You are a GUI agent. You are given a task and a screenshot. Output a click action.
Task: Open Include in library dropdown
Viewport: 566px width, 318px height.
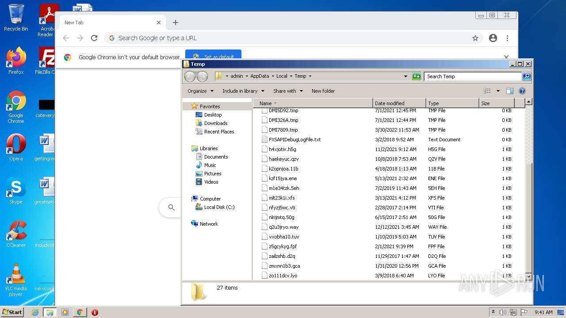click(243, 91)
